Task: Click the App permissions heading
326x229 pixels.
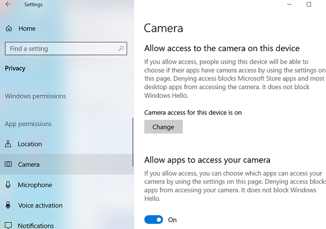Action: click(x=28, y=124)
